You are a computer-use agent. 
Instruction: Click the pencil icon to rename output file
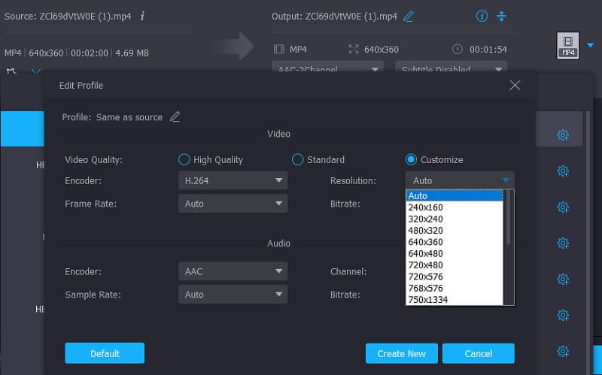409,16
